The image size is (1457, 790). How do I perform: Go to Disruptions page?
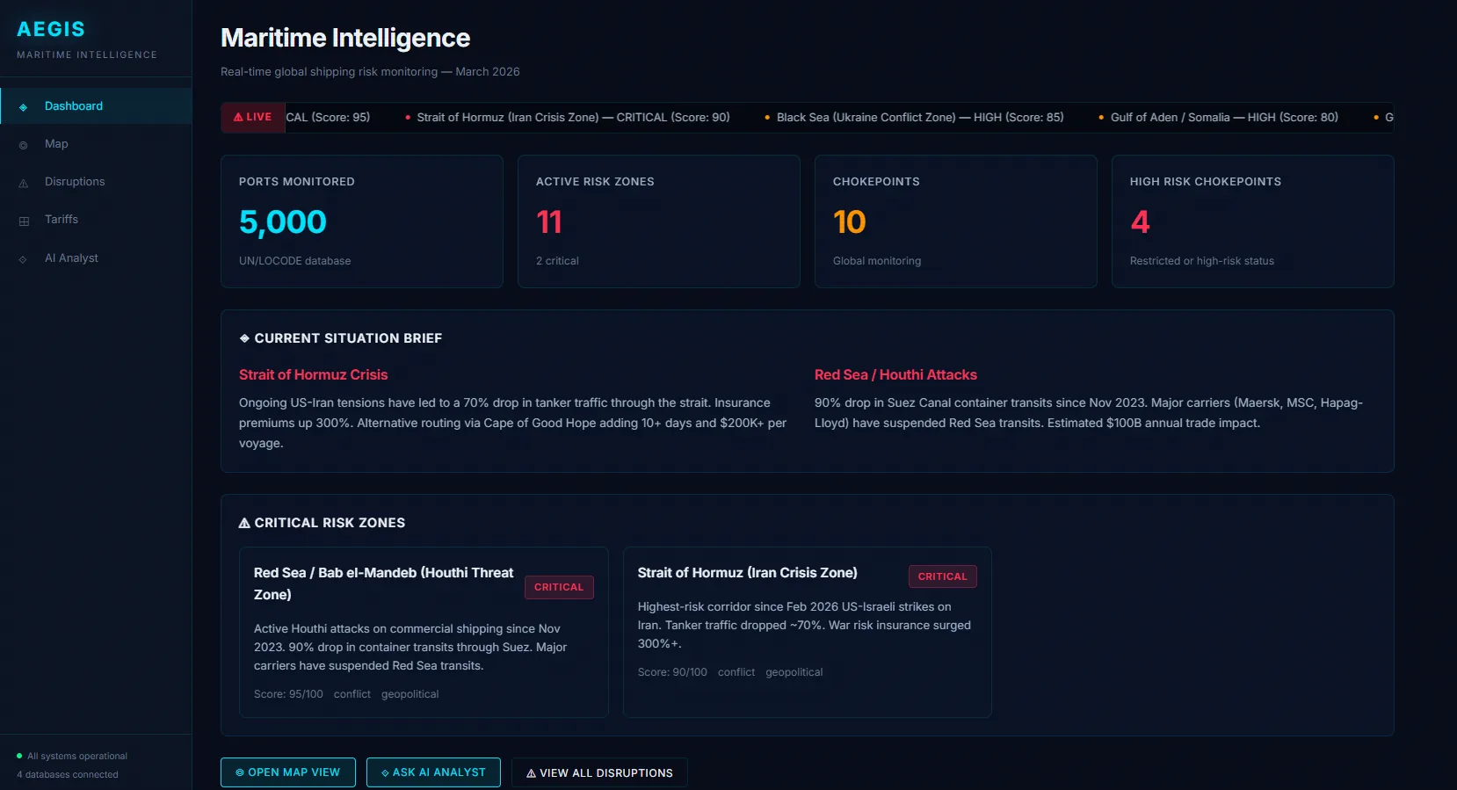[x=96, y=182]
